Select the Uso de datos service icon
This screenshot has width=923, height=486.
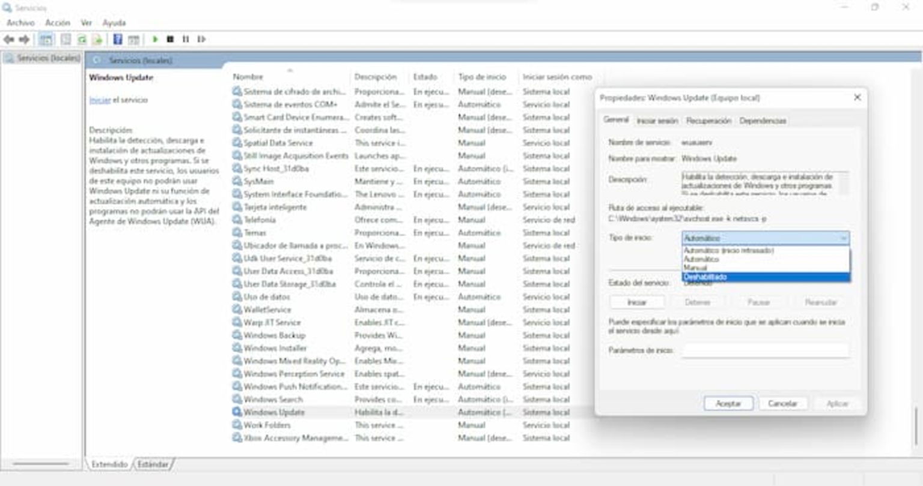click(x=237, y=297)
